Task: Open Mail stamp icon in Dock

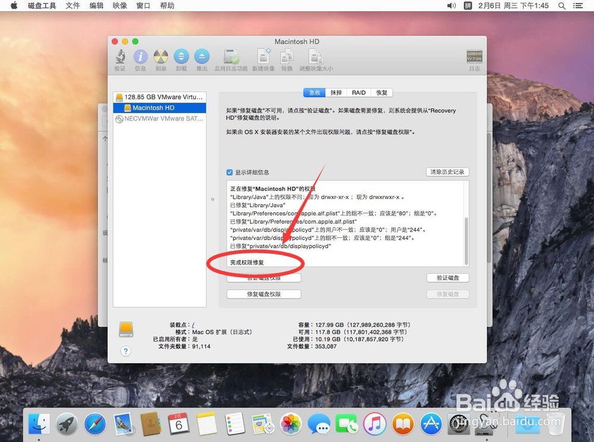Action: 123,424
